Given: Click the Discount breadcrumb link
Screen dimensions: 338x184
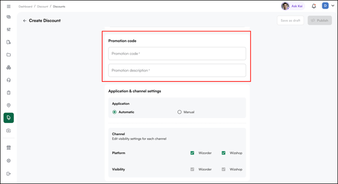Looking at the screenshot, I should click(42, 7).
